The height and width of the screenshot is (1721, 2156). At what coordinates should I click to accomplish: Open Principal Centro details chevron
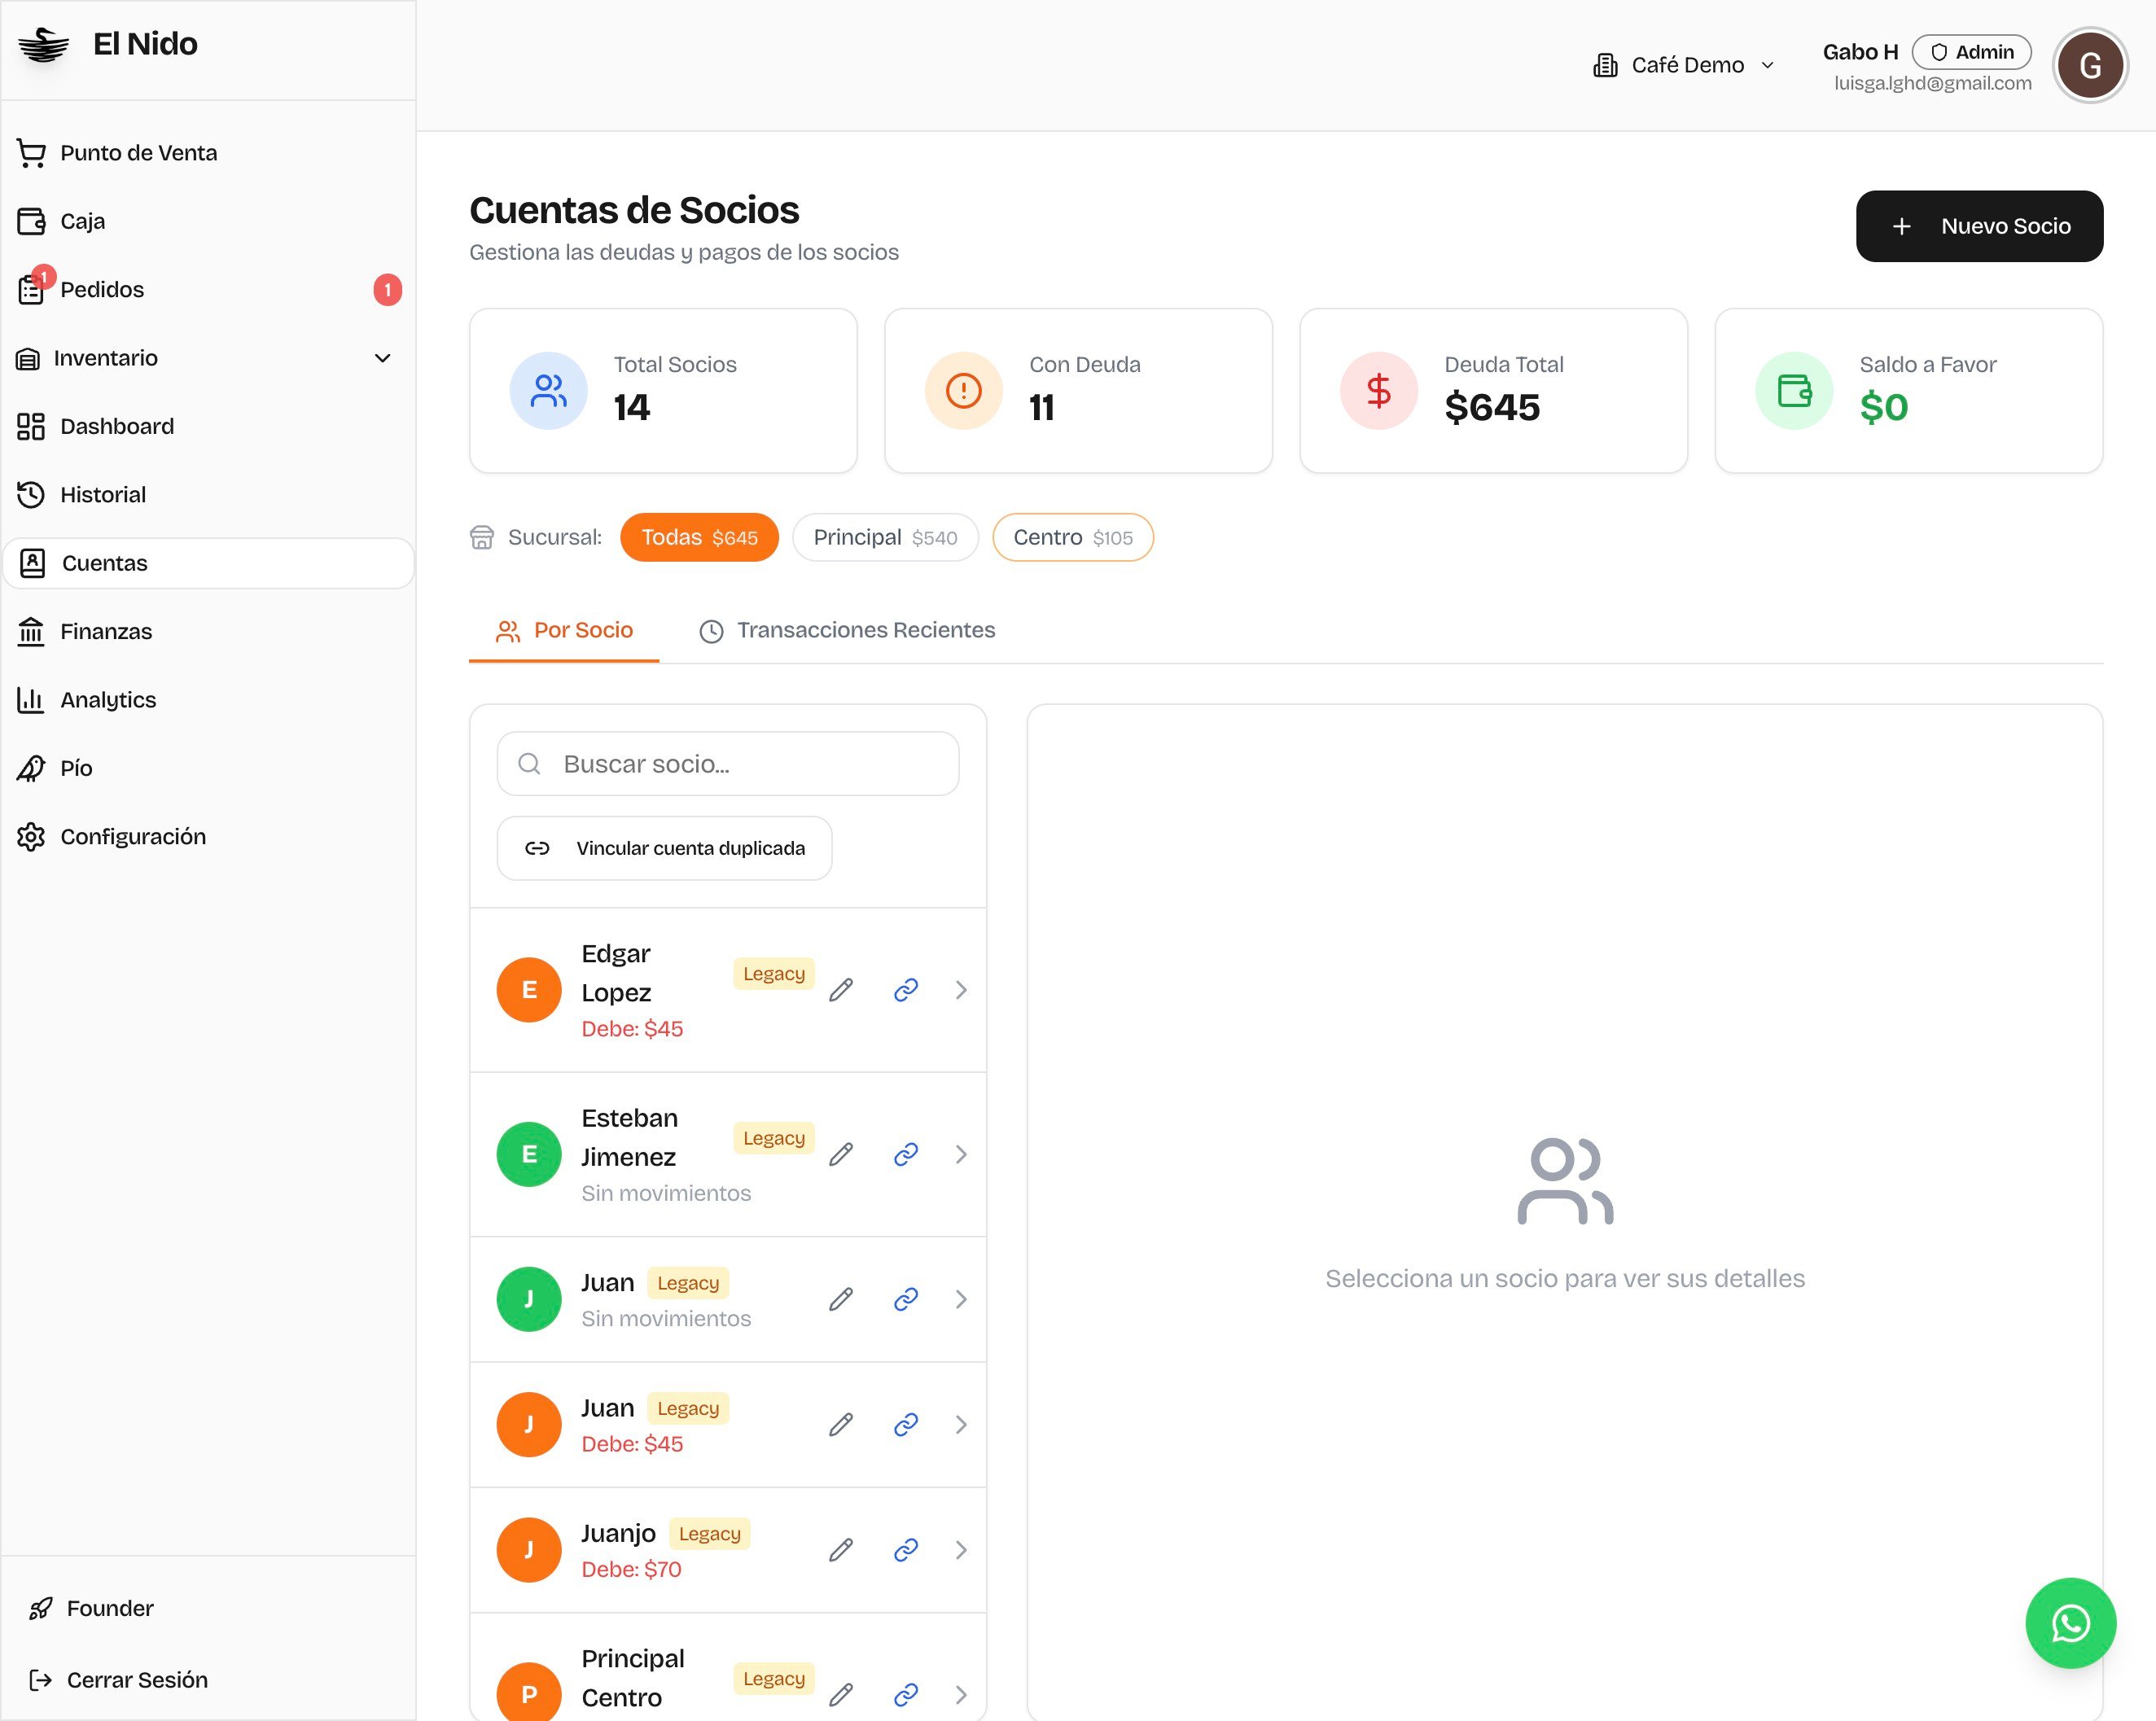[x=961, y=1694]
